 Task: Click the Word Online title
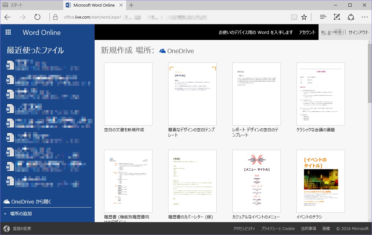(42, 32)
